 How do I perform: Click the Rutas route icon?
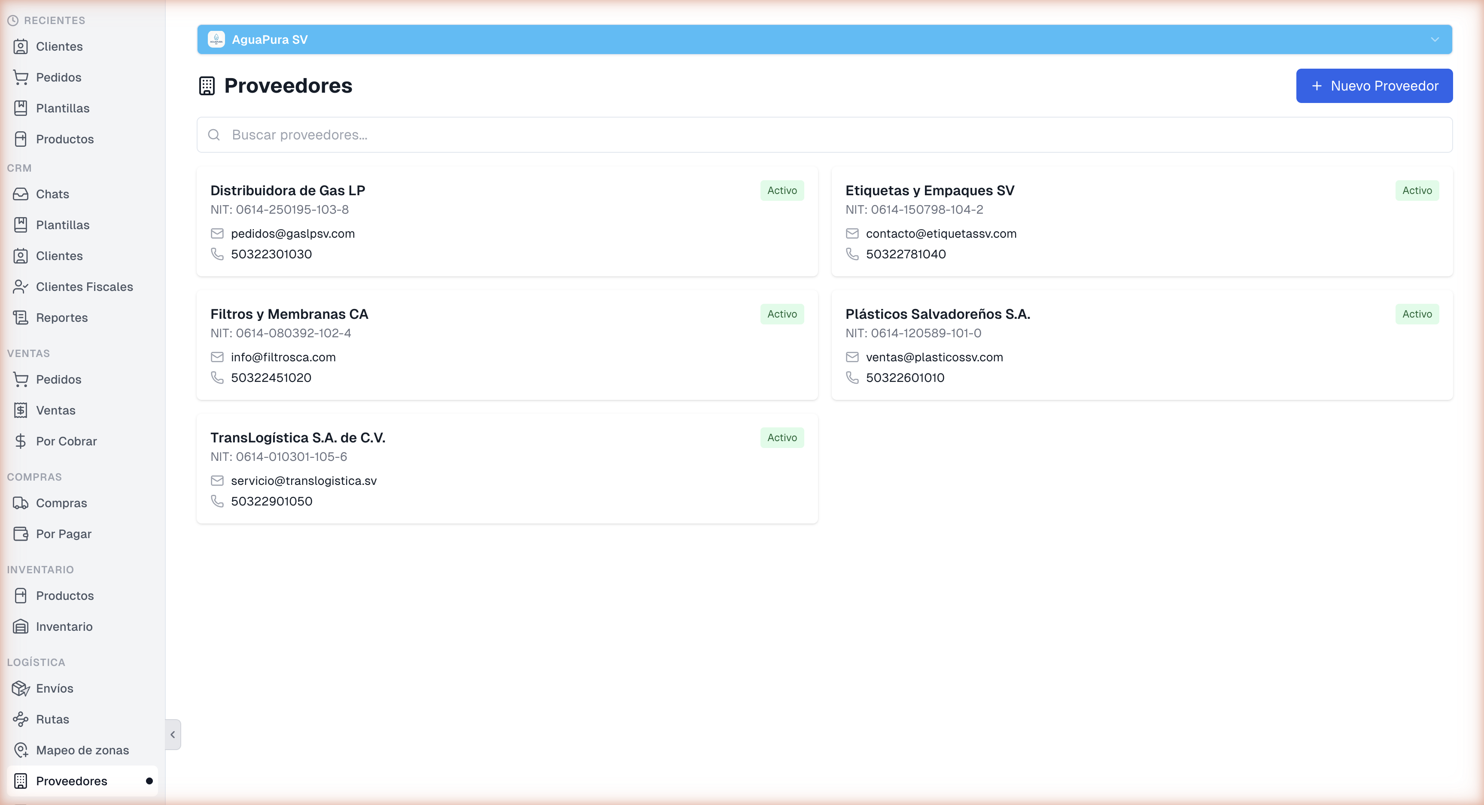point(21,719)
